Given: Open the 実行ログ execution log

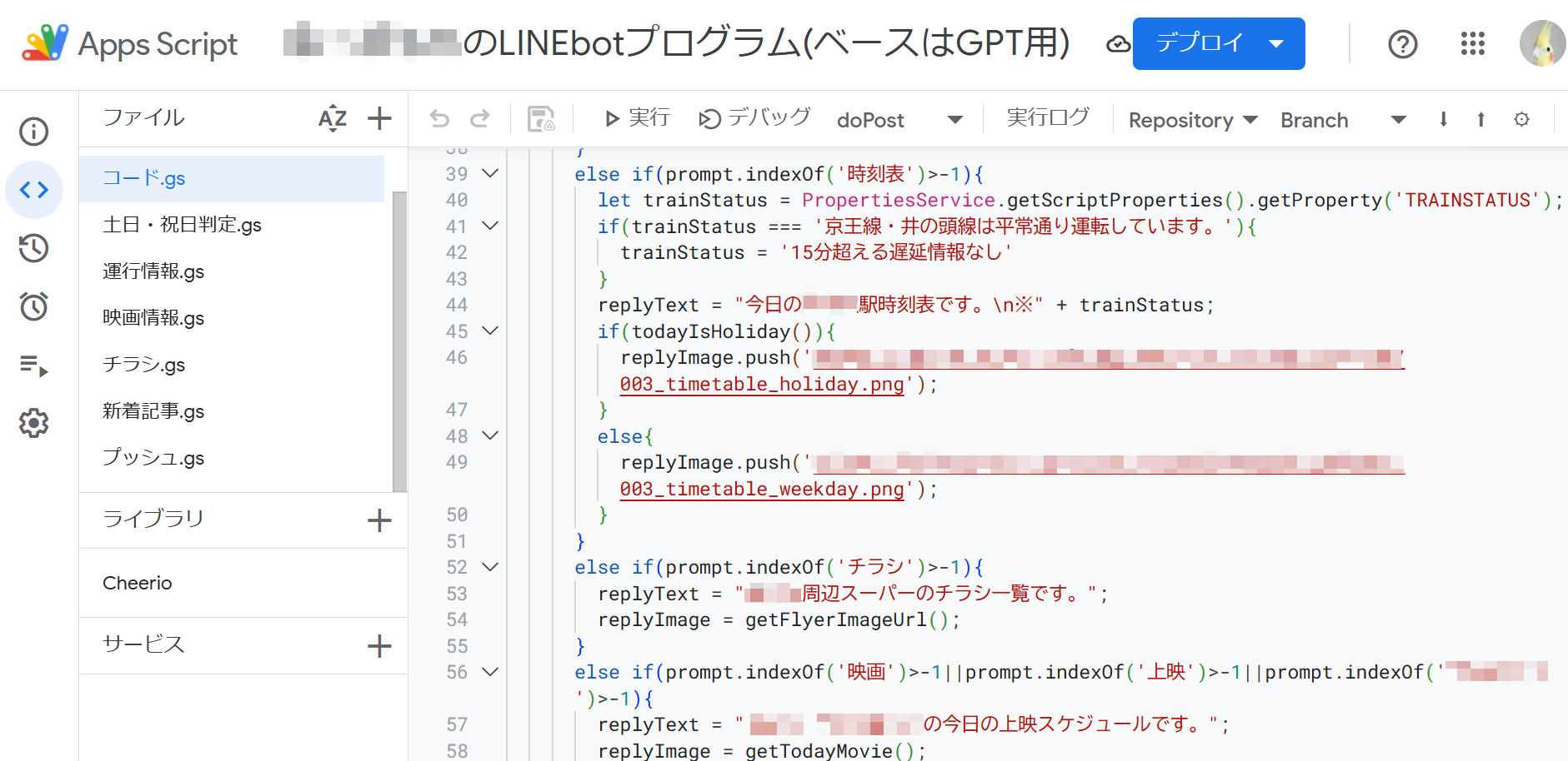Looking at the screenshot, I should tap(1049, 117).
